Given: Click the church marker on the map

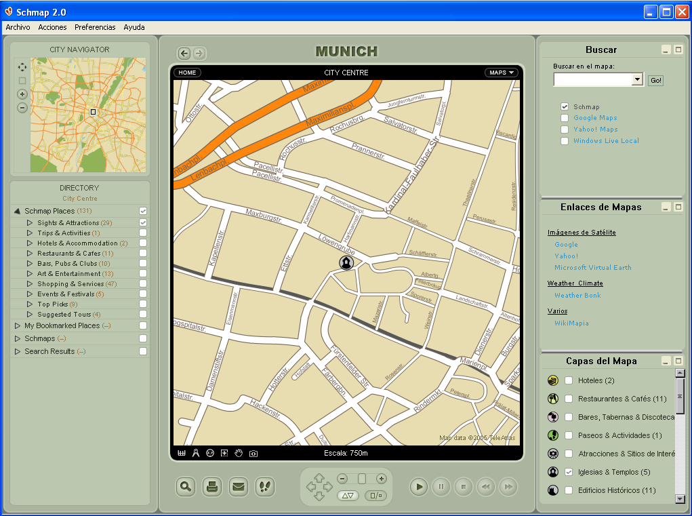Looking at the screenshot, I should pyautogui.click(x=346, y=262).
